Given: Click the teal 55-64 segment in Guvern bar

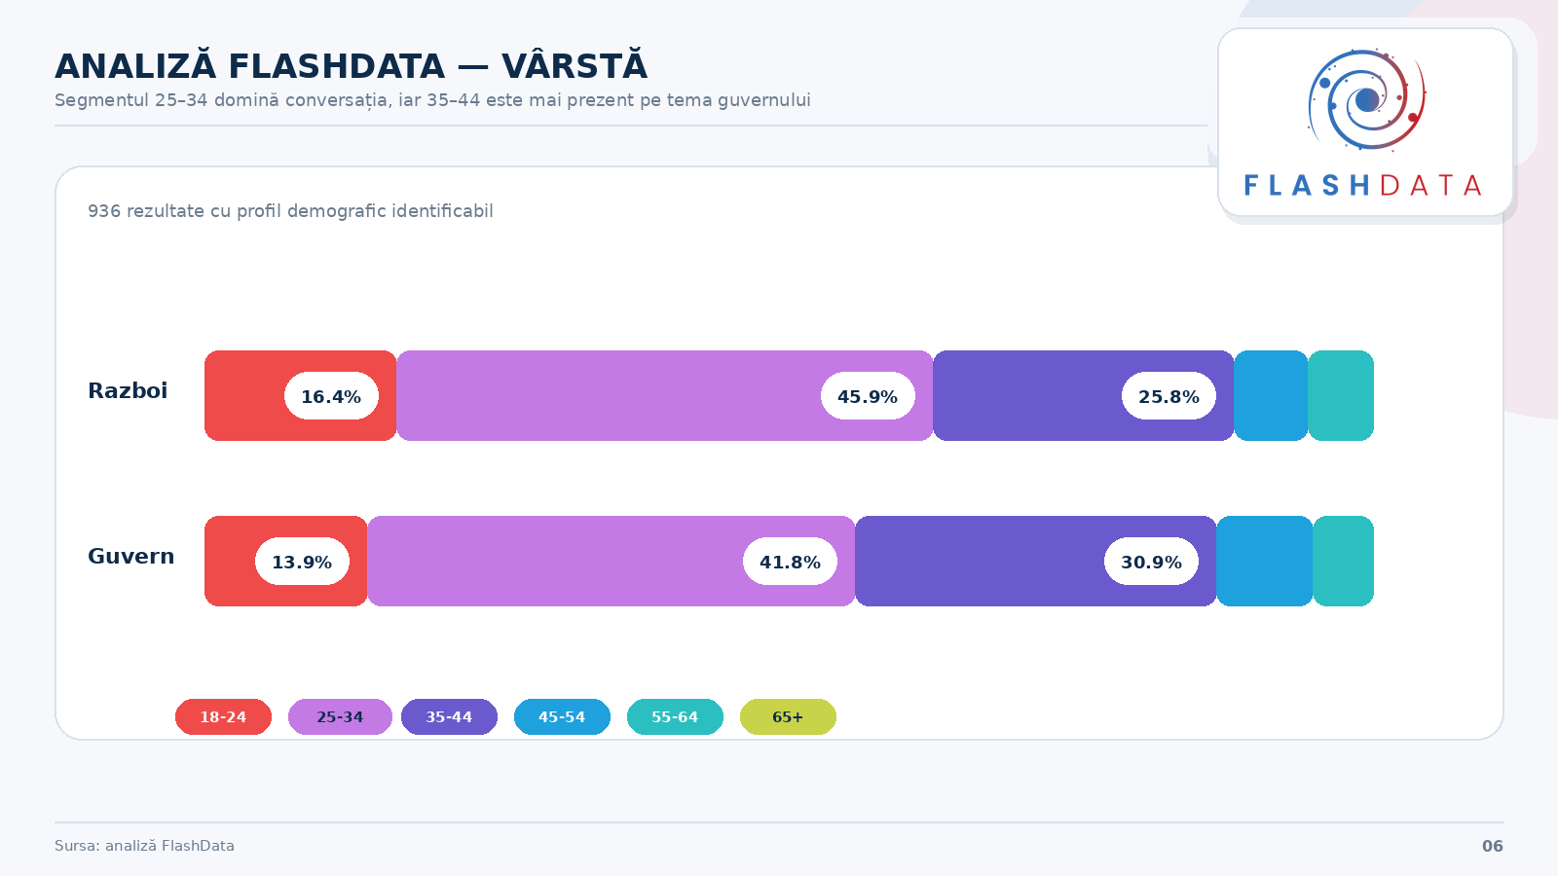Looking at the screenshot, I should [1343, 562].
